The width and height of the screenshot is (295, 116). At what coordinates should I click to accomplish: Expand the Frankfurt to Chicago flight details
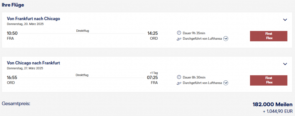(285, 20)
